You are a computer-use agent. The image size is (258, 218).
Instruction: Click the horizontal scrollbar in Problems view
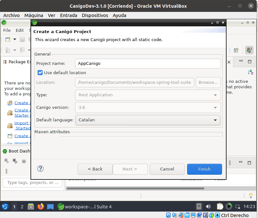pos(135,188)
